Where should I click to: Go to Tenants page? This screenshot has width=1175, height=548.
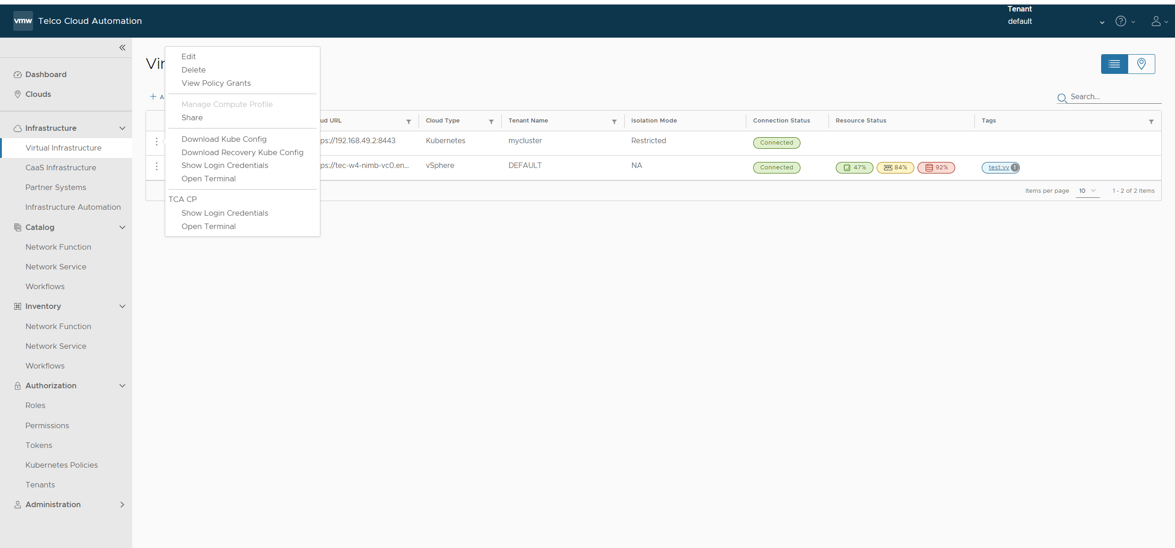coord(40,485)
